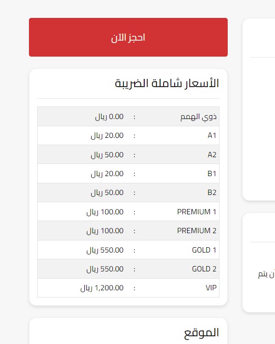Click the PREMIUM 1 100.00 ريال price
Screen dimensions: 275x344
pyautogui.click(x=105, y=212)
